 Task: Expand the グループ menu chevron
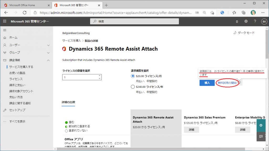click(x=48, y=53)
